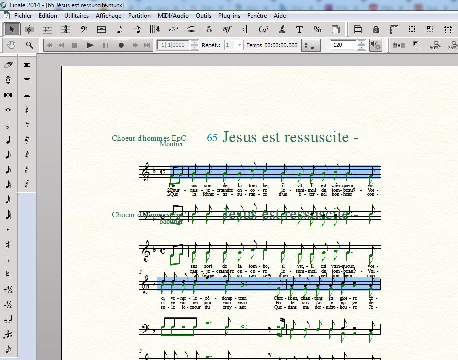Toggle the augmentation dot in the palette

pos(8,230)
